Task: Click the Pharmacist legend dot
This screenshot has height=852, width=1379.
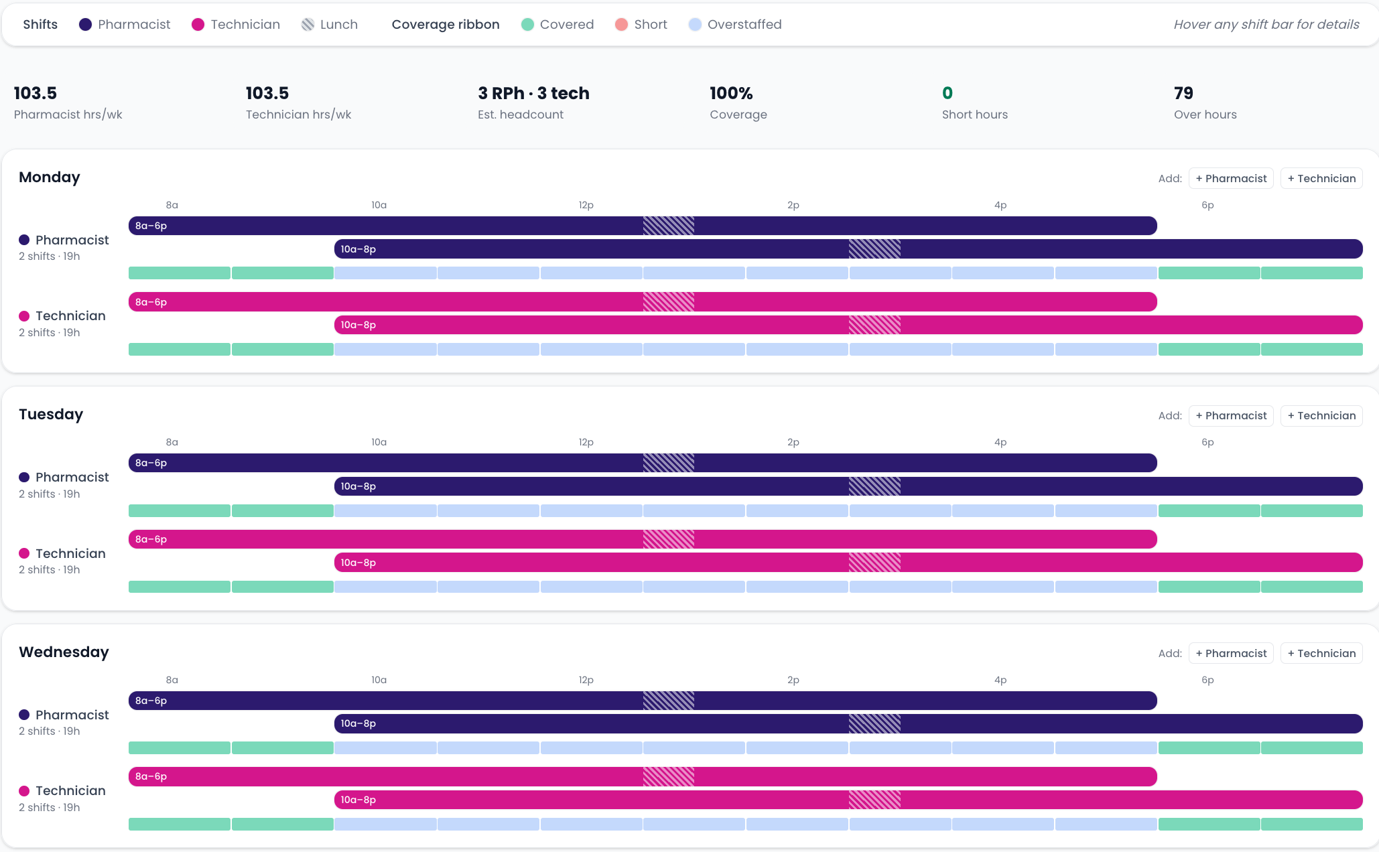Action: [x=85, y=25]
